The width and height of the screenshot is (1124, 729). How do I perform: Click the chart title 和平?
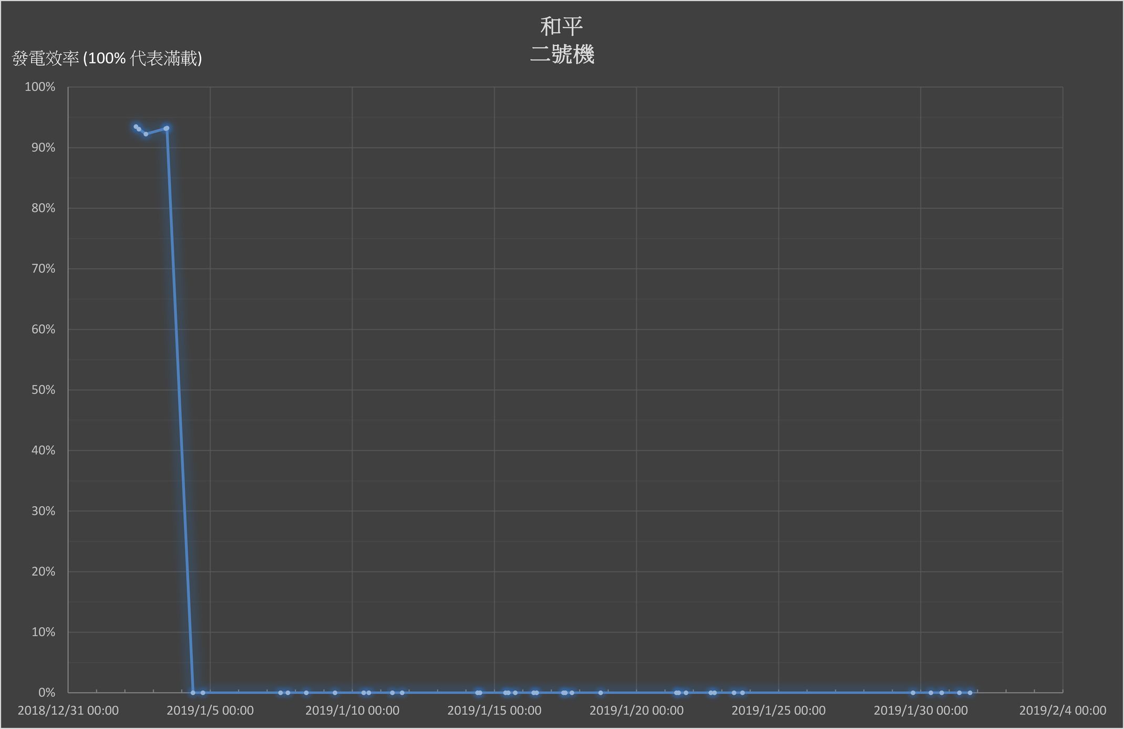click(x=562, y=26)
